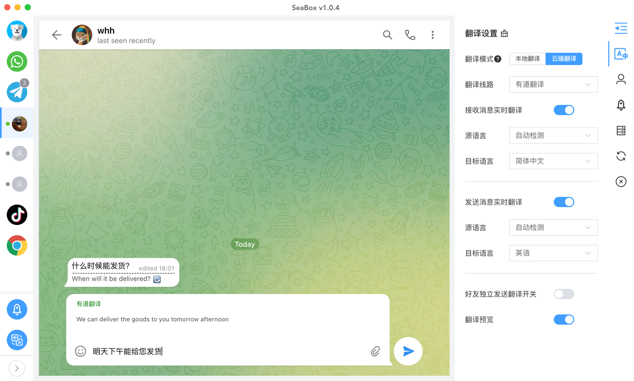Pin the translation settings panel
The height and width of the screenshot is (381, 634).
tap(504, 33)
